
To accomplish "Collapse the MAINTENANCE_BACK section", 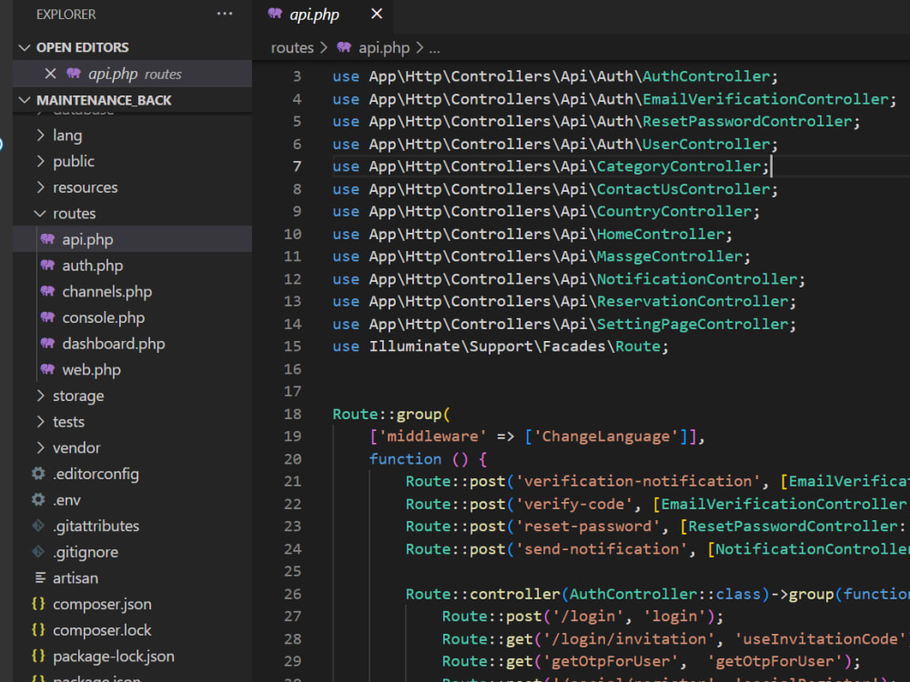I will 25,100.
